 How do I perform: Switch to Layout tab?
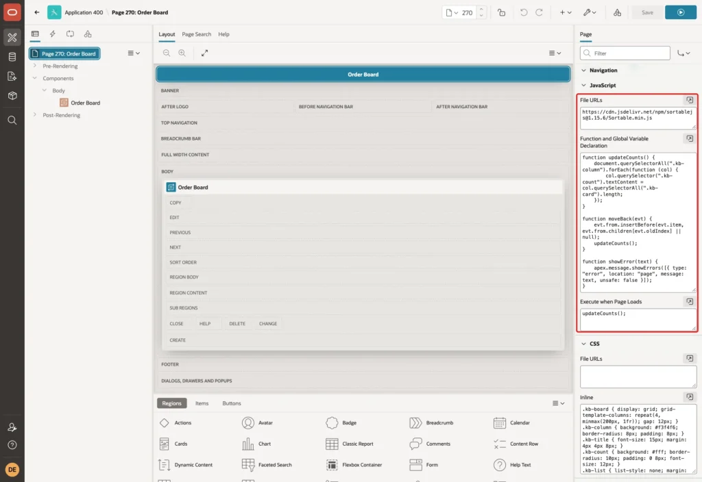click(x=167, y=34)
